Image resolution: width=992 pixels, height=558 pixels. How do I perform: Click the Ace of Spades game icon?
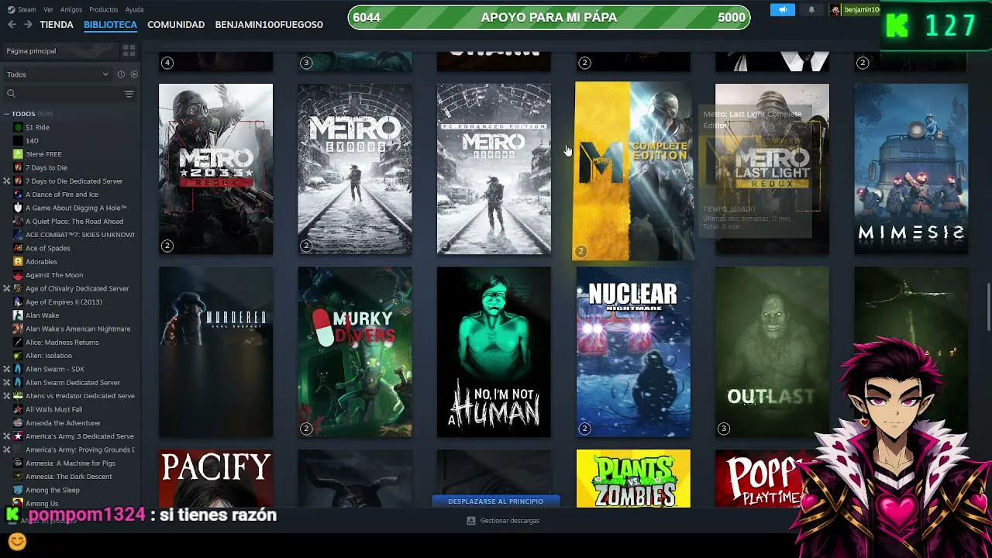18,248
